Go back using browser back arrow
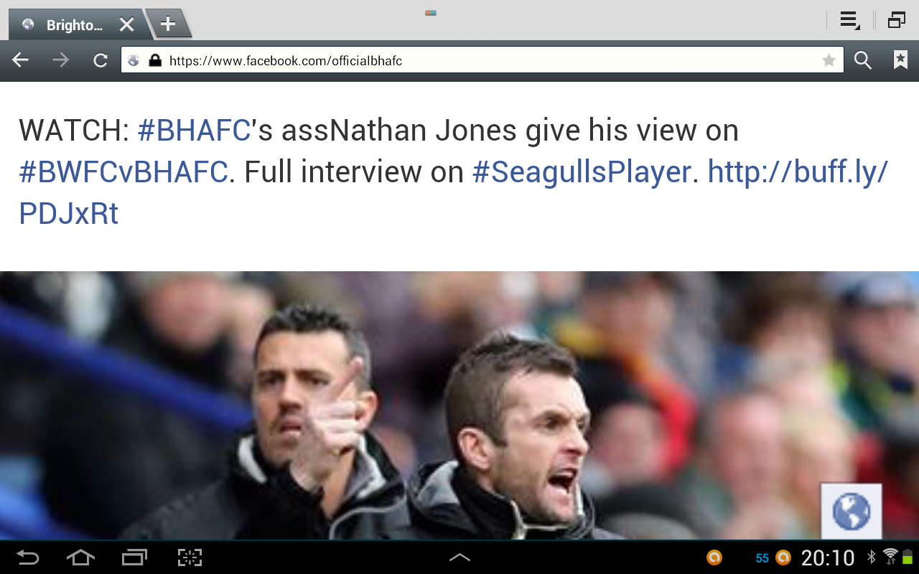Screen dimensions: 919x574 coord(20,61)
